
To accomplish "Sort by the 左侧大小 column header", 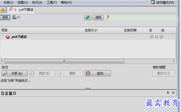I will (88, 30).
